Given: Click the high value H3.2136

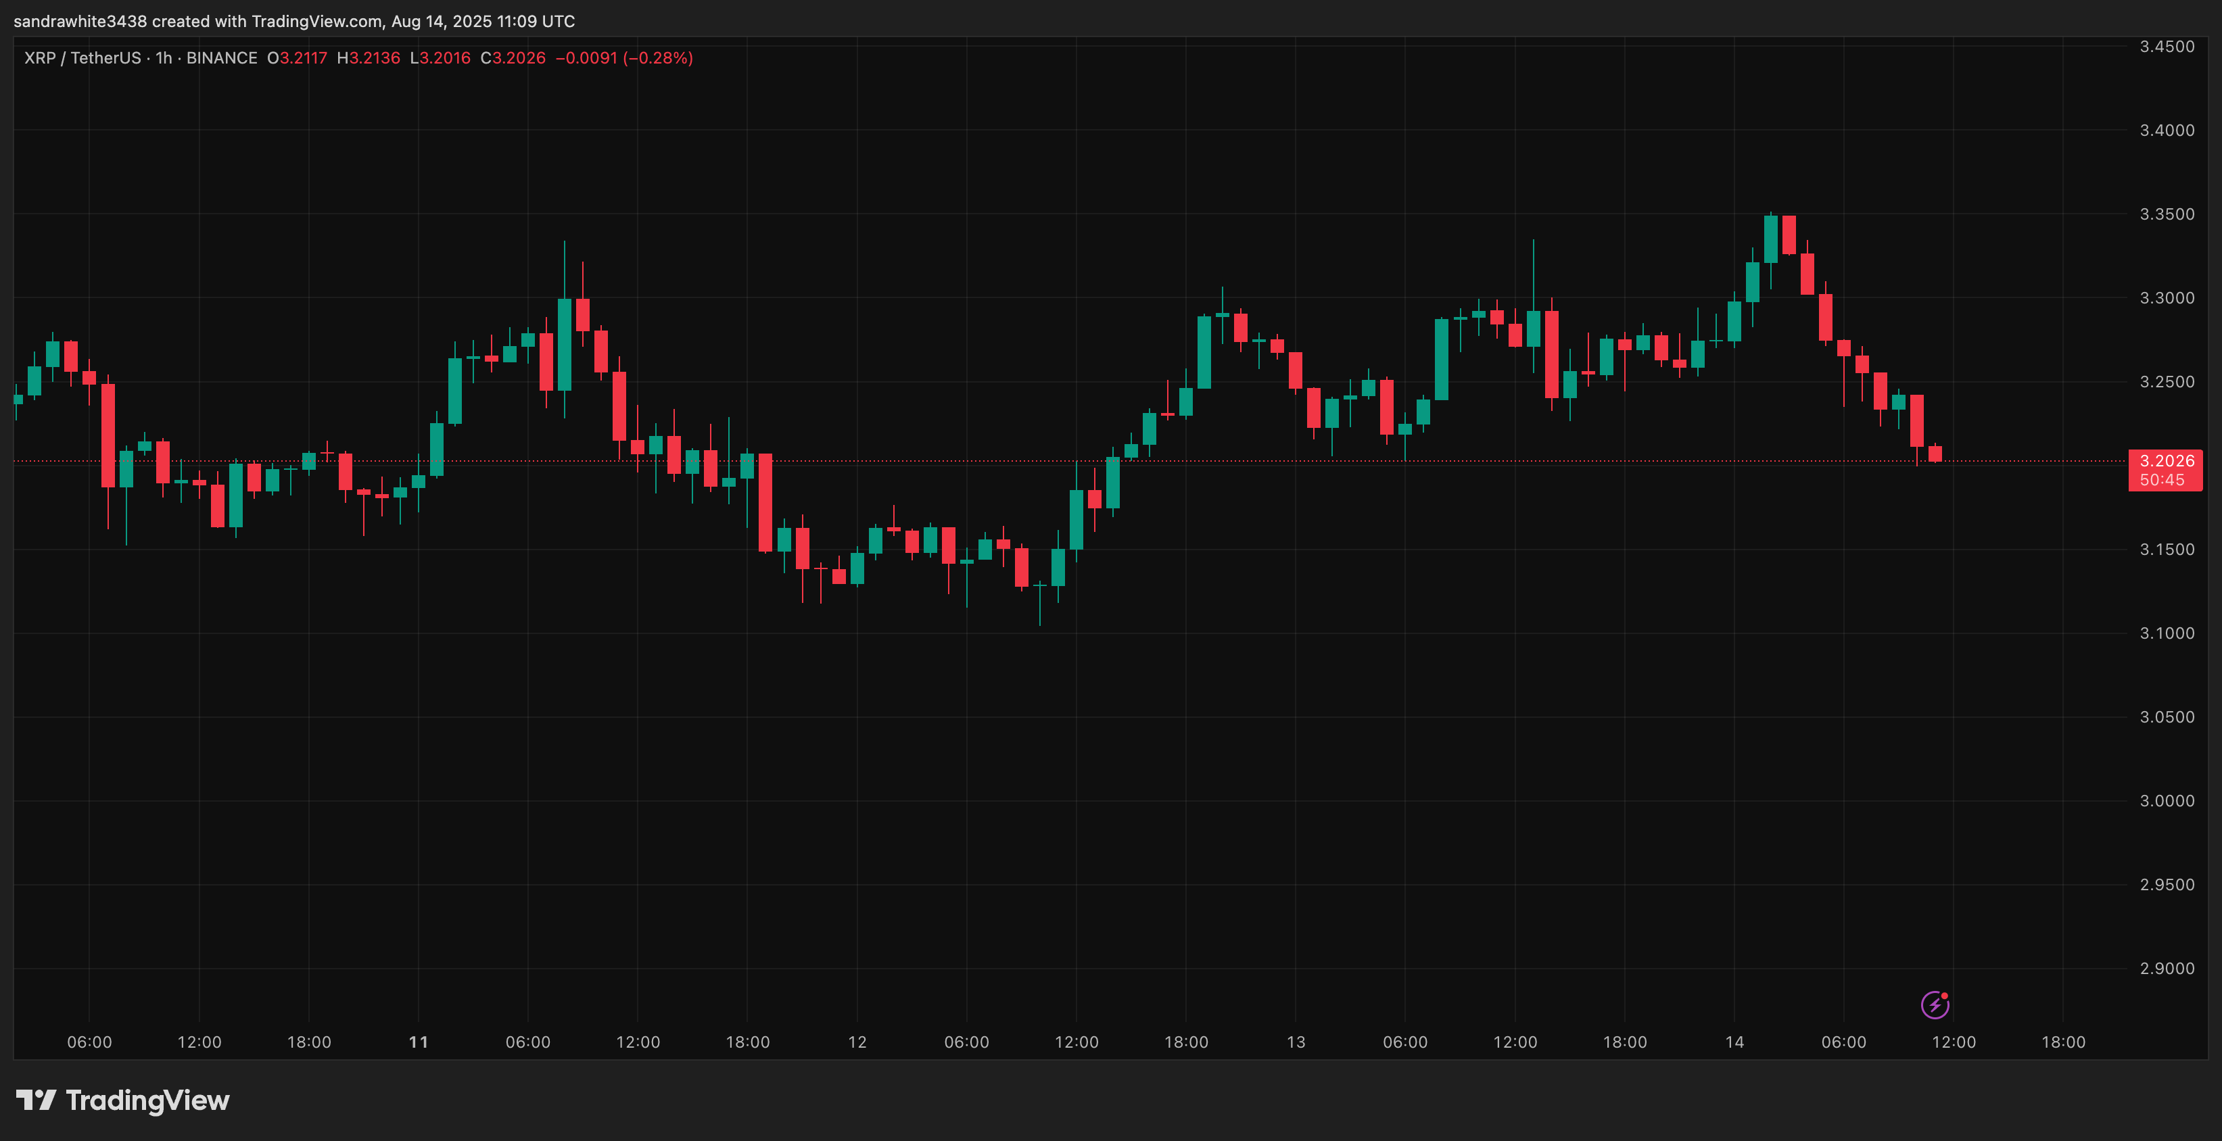Looking at the screenshot, I should click(369, 57).
